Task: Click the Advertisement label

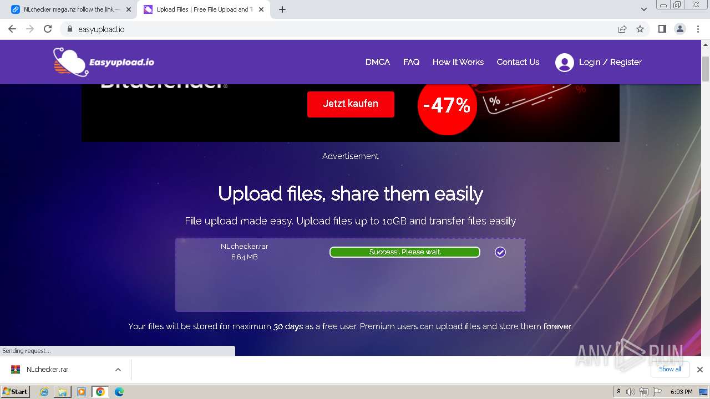Action: 351,156
